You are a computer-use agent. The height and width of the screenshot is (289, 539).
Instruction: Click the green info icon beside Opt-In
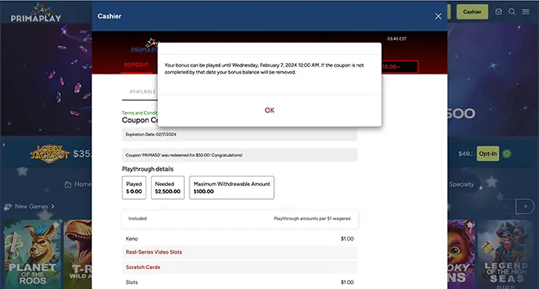click(507, 154)
